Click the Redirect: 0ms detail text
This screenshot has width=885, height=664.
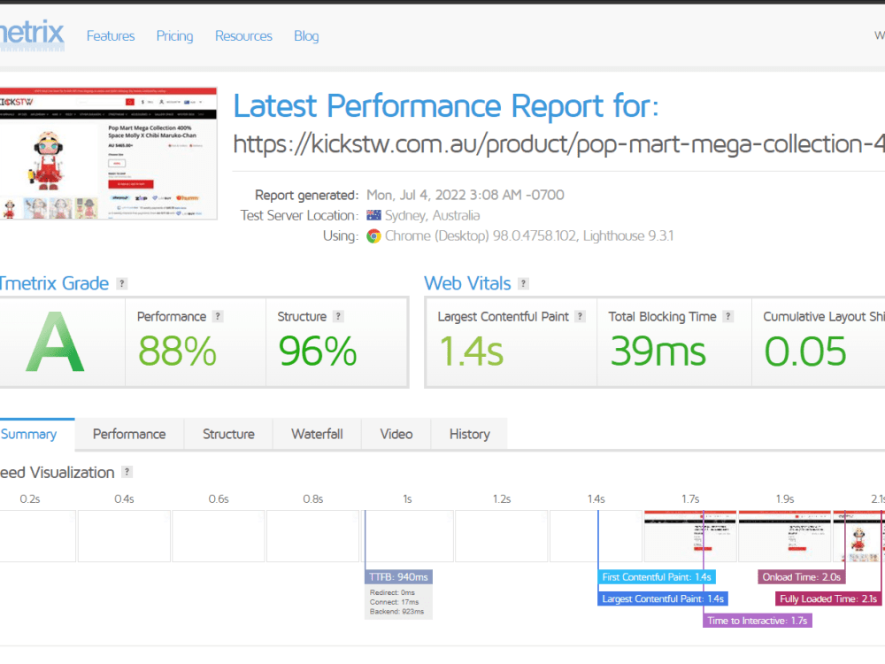point(392,592)
